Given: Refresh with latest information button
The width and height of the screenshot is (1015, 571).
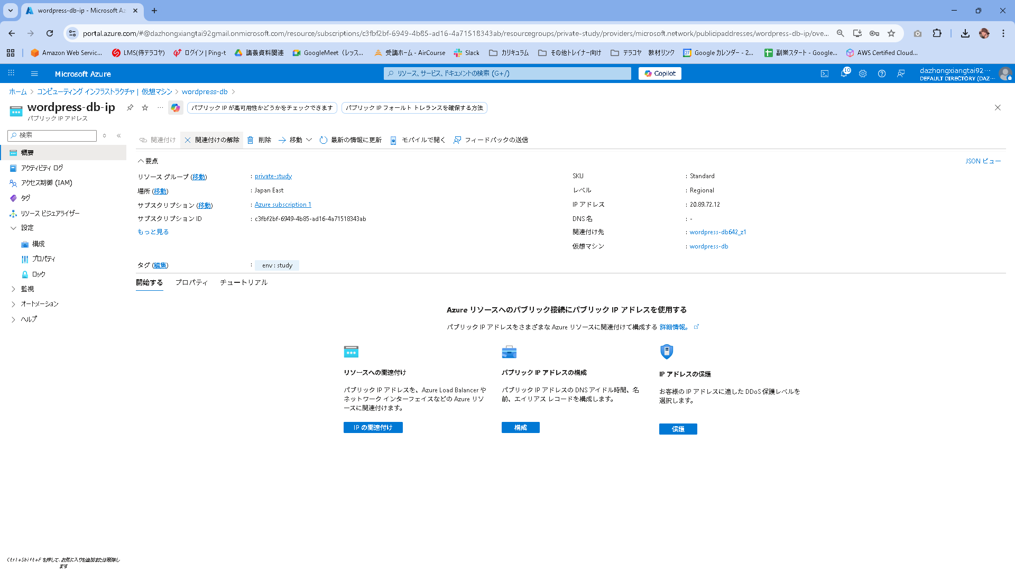Looking at the screenshot, I should point(350,140).
